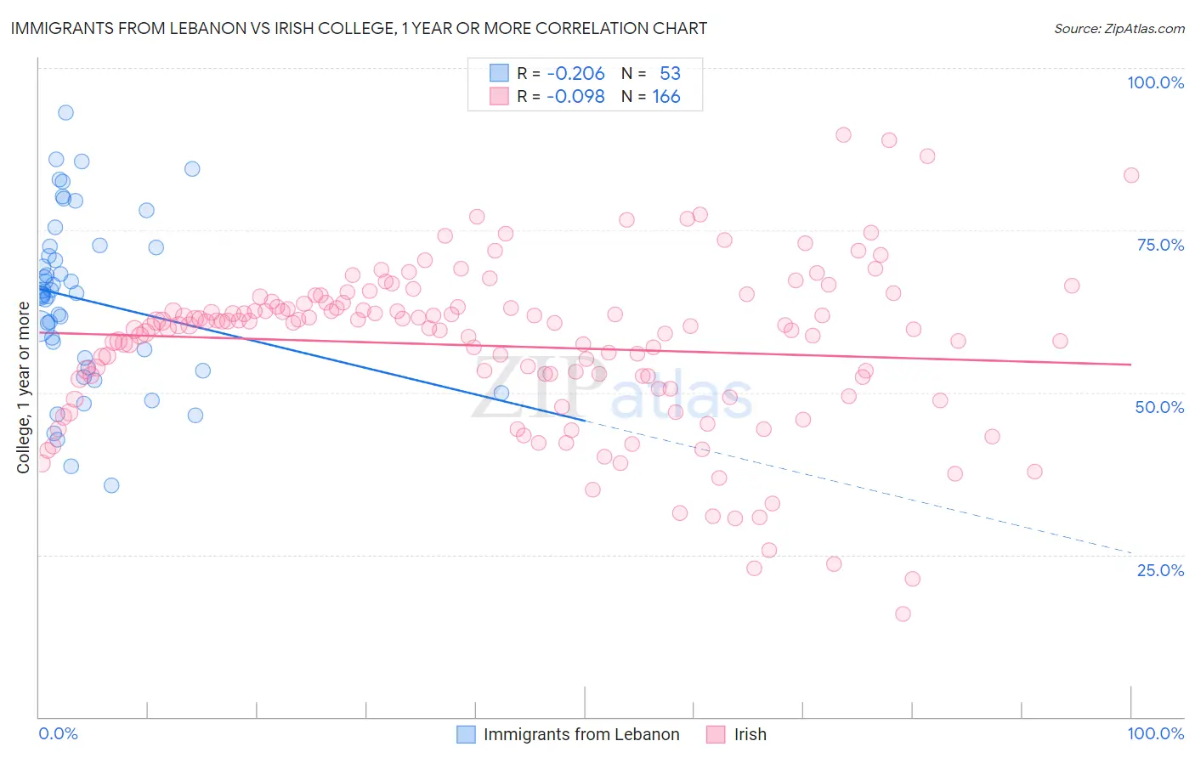Click the highest blue data point near 93%
1195x758 pixels.
65,112
